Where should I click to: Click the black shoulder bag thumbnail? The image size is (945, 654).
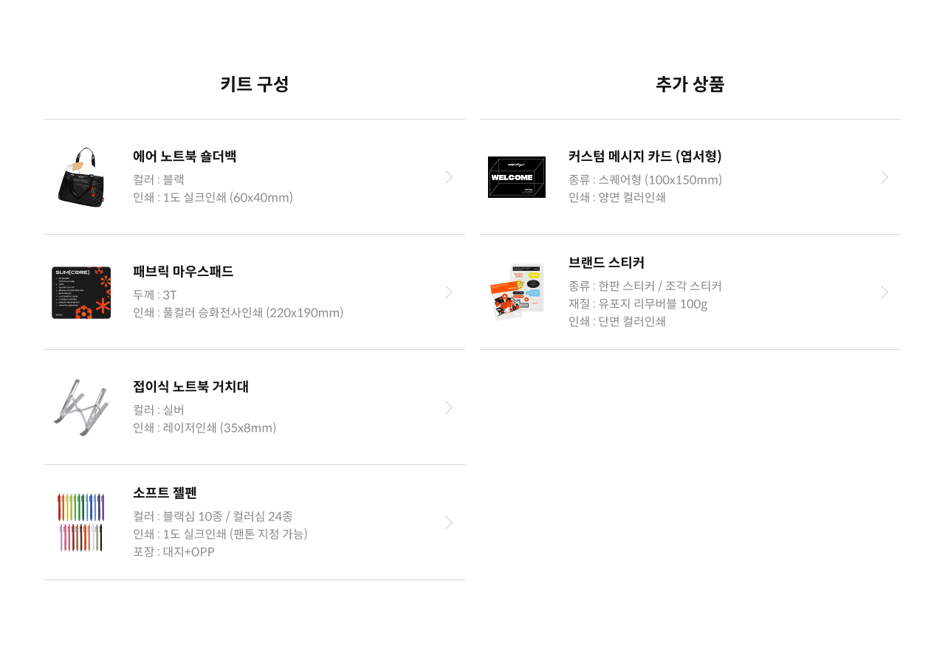81,177
